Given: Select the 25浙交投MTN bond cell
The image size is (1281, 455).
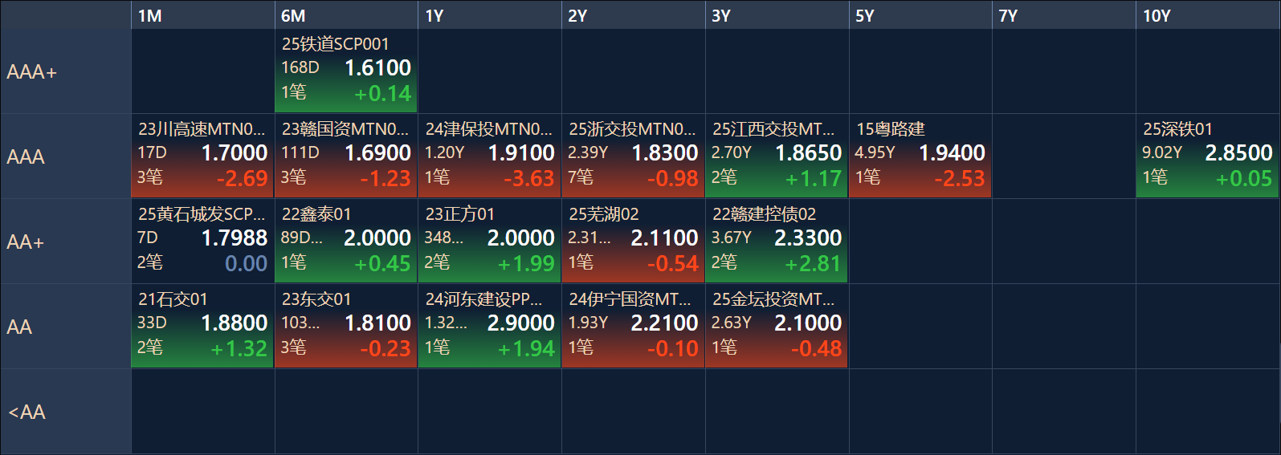Looking at the screenshot, I should tap(634, 156).
